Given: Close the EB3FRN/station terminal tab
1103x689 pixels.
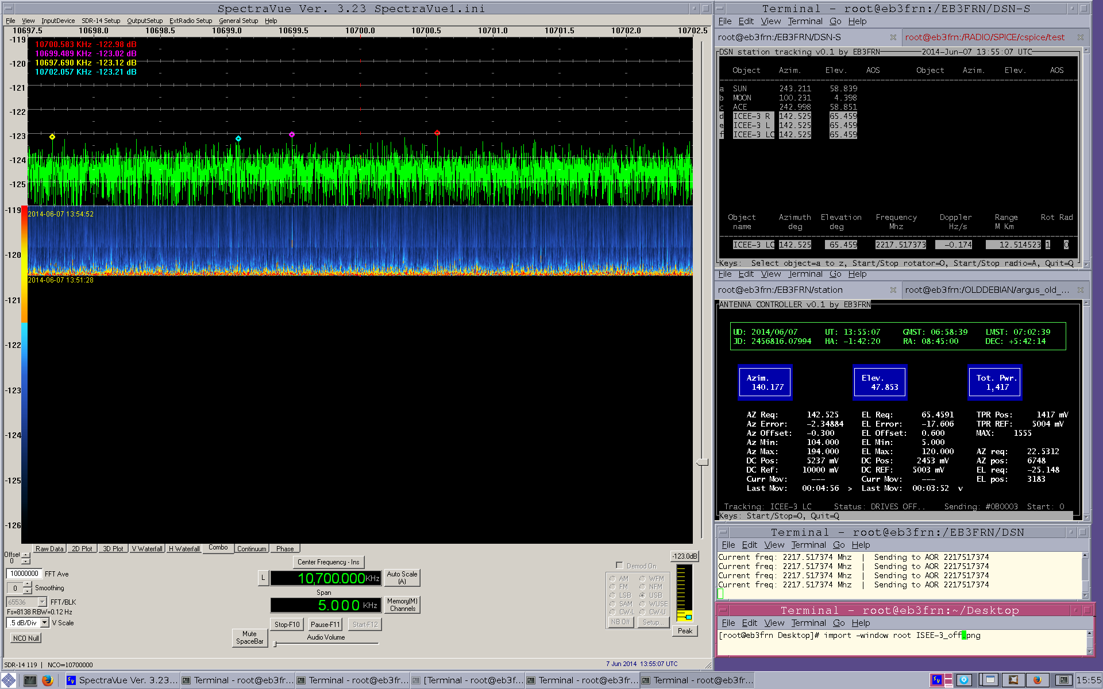Looking at the screenshot, I should point(893,290).
